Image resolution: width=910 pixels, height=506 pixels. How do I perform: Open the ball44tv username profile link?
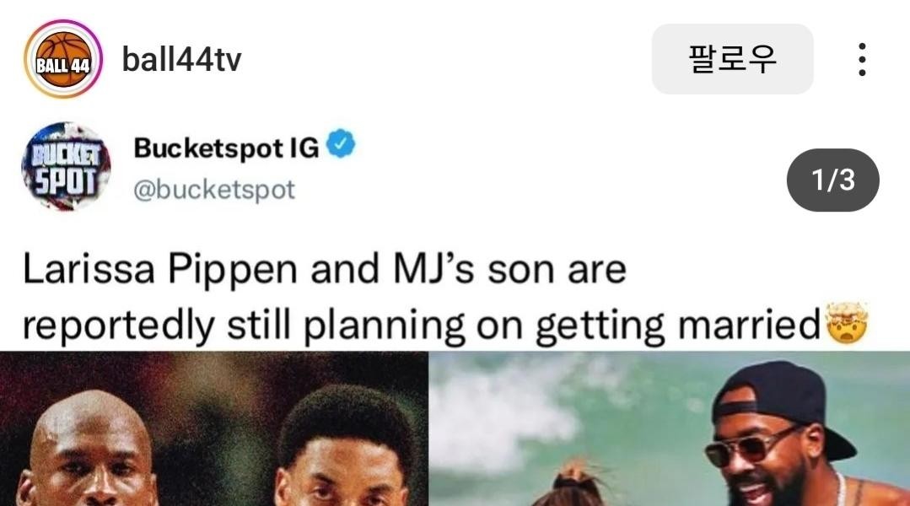tap(181, 59)
